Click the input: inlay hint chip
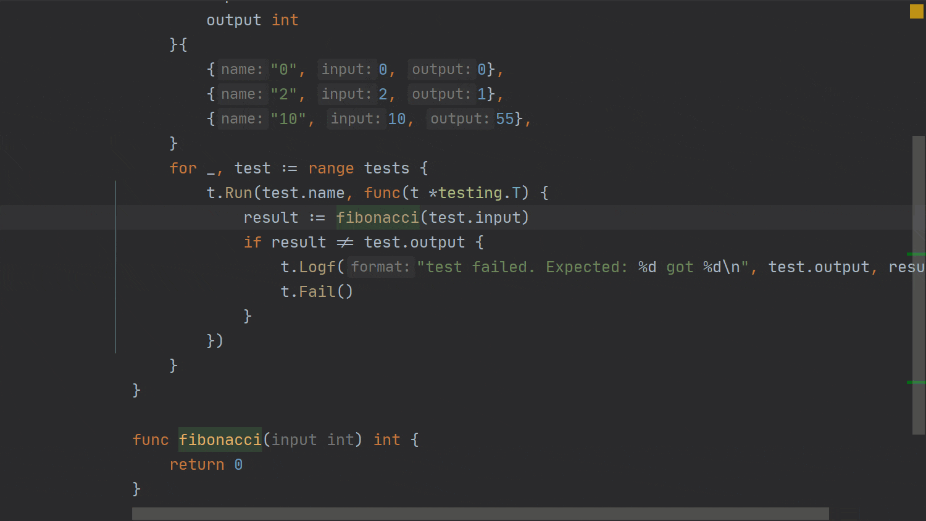The image size is (926, 521). pyautogui.click(x=346, y=69)
